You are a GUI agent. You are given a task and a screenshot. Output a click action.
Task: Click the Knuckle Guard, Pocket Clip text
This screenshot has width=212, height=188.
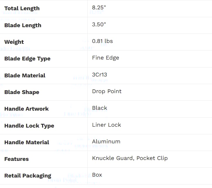130,158
